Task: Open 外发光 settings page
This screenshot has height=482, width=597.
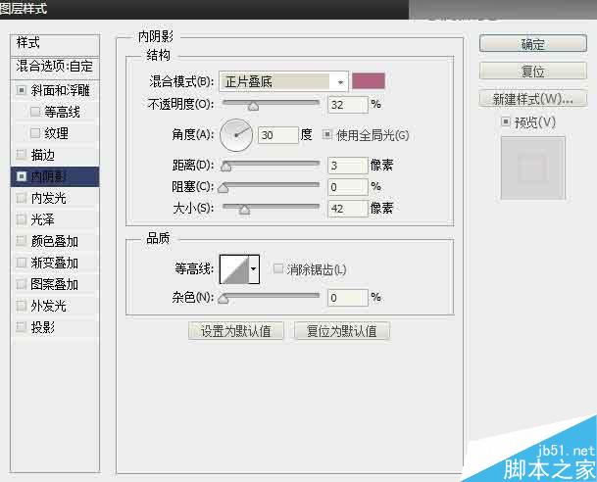Action: (x=48, y=306)
